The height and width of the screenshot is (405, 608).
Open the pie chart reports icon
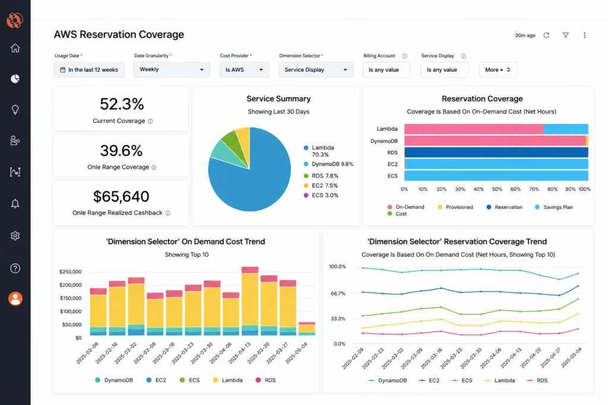pyautogui.click(x=15, y=79)
